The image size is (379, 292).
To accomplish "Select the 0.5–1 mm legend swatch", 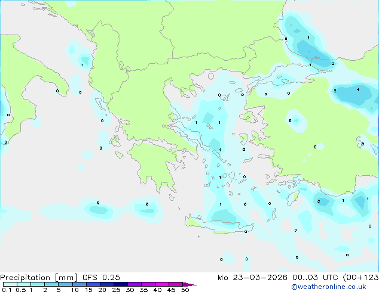I will click(x=24, y=284).
